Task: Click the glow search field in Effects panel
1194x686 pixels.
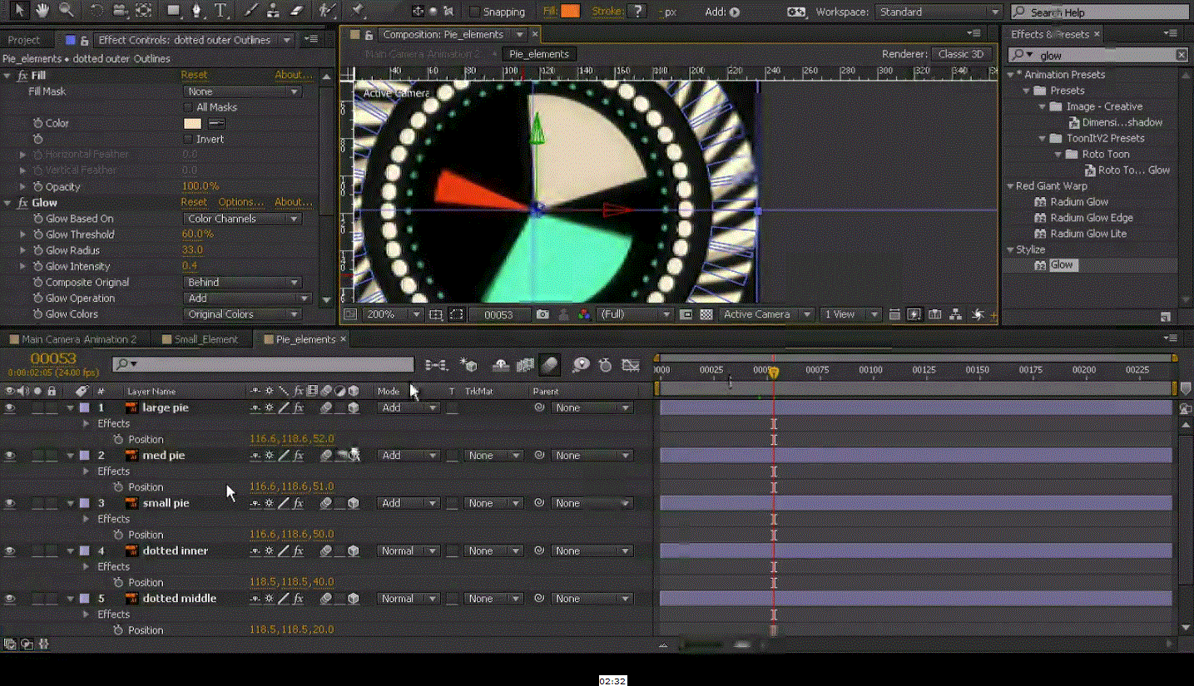Action: (1098, 55)
